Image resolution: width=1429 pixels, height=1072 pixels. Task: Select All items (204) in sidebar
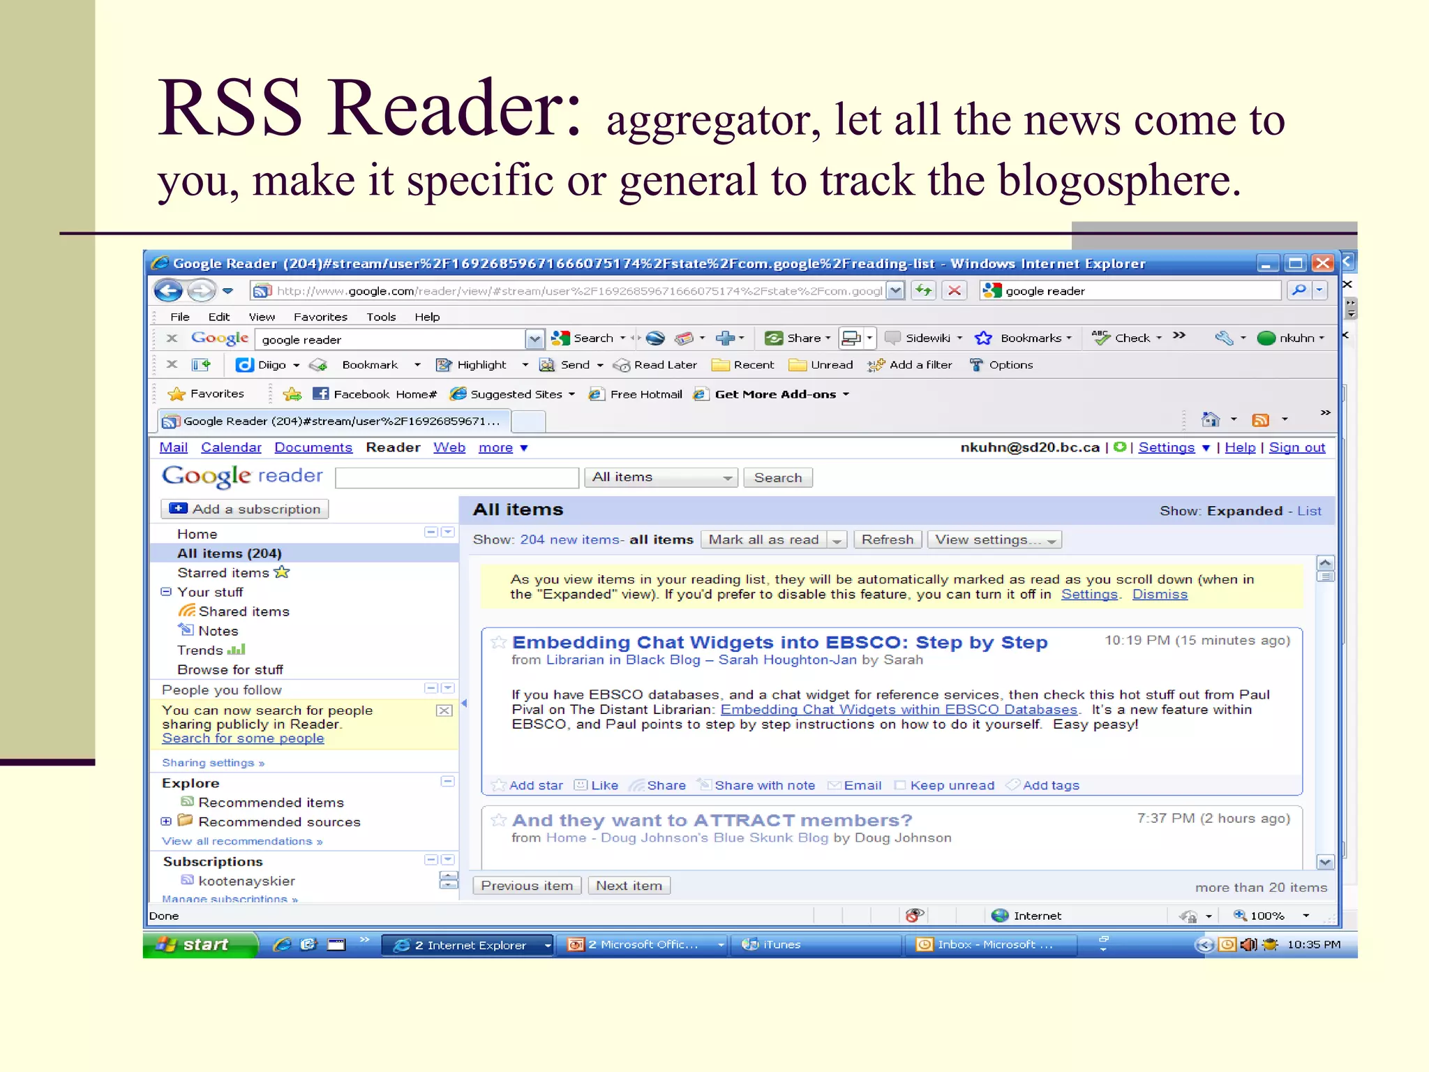point(304,553)
